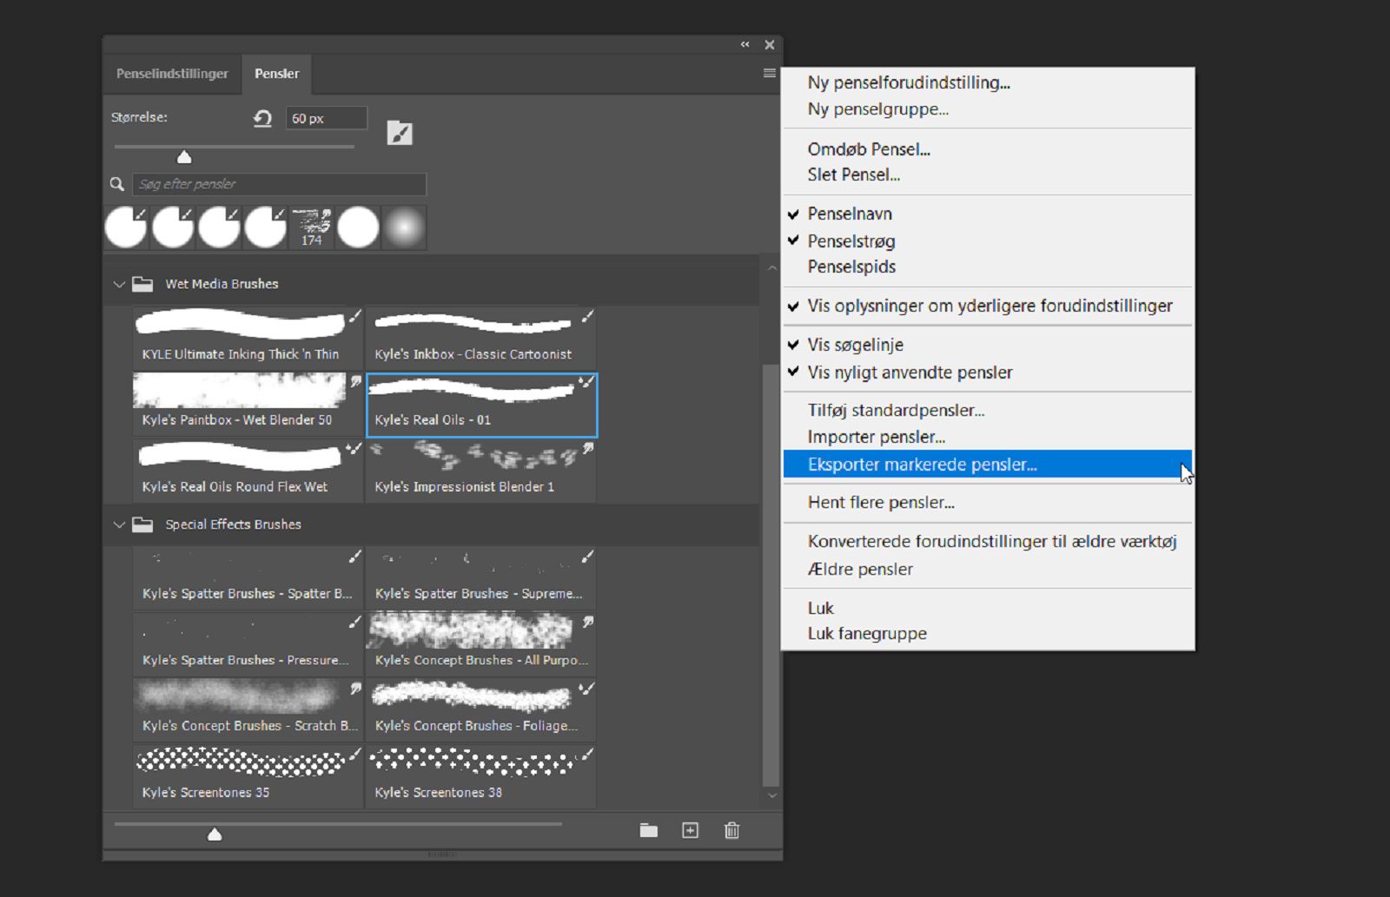Choose Luk from the panel menu
This screenshot has height=897, width=1390.
pos(988,608)
